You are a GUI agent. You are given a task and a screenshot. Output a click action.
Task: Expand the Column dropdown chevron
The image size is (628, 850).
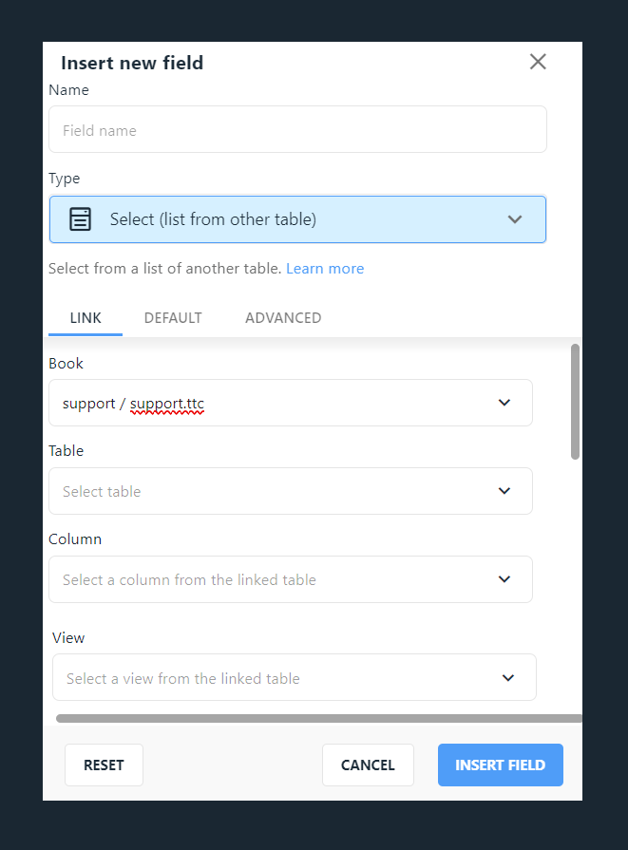coord(504,579)
